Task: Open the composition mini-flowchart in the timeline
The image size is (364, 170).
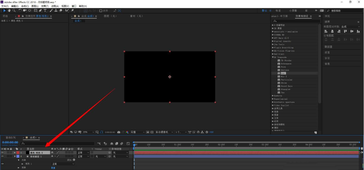Action: pyautogui.click(x=99, y=144)
